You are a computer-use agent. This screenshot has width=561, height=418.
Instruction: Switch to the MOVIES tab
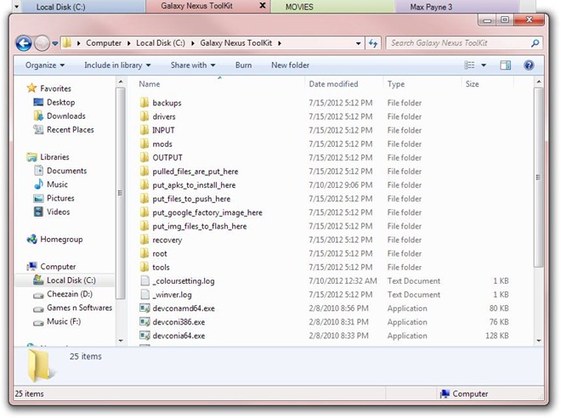(299, 7)
